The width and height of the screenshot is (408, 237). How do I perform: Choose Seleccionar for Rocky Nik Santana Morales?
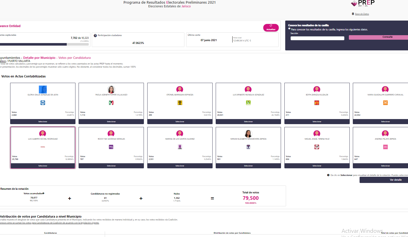click(111, 166)
